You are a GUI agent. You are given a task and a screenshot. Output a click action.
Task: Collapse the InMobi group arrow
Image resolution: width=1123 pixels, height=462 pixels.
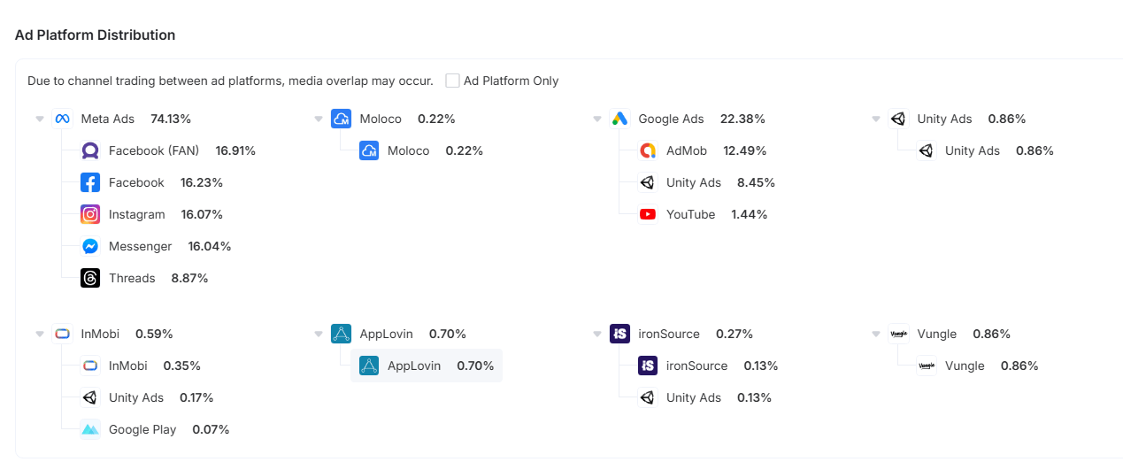pos(40,335)
